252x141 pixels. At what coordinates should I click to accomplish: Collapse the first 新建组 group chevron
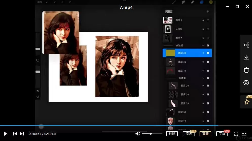point(203,46)
